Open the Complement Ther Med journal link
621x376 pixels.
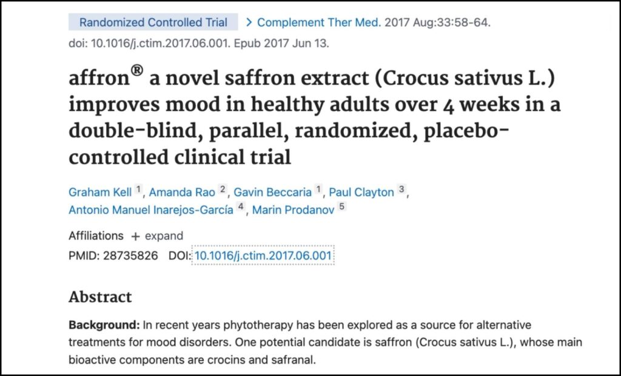point(319,22)
